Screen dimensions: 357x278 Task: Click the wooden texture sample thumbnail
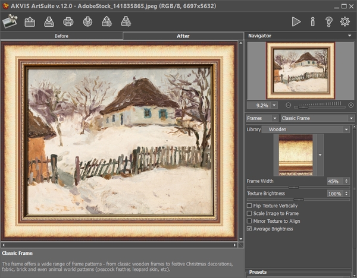pos(296,155)
